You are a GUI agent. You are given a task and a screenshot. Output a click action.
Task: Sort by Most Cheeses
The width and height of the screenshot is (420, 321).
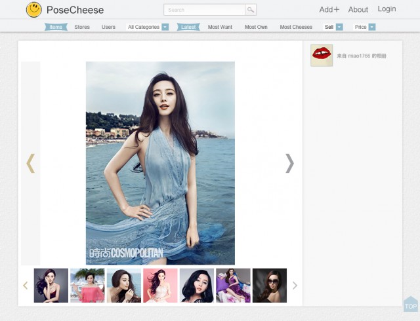(296, 27)
